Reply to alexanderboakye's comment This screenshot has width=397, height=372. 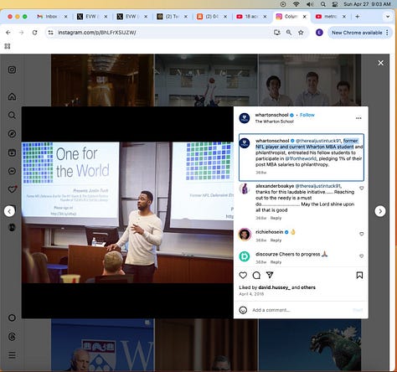point(276,218)
